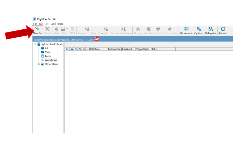Viewport: 233px width, 154px height.
Task: Open the Fax menu
Action: (x=41, y=24)
